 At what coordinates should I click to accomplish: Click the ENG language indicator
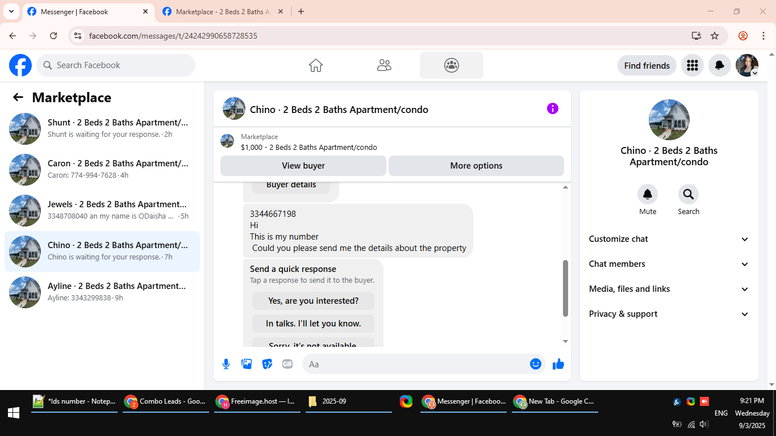[x=721, y=413]
